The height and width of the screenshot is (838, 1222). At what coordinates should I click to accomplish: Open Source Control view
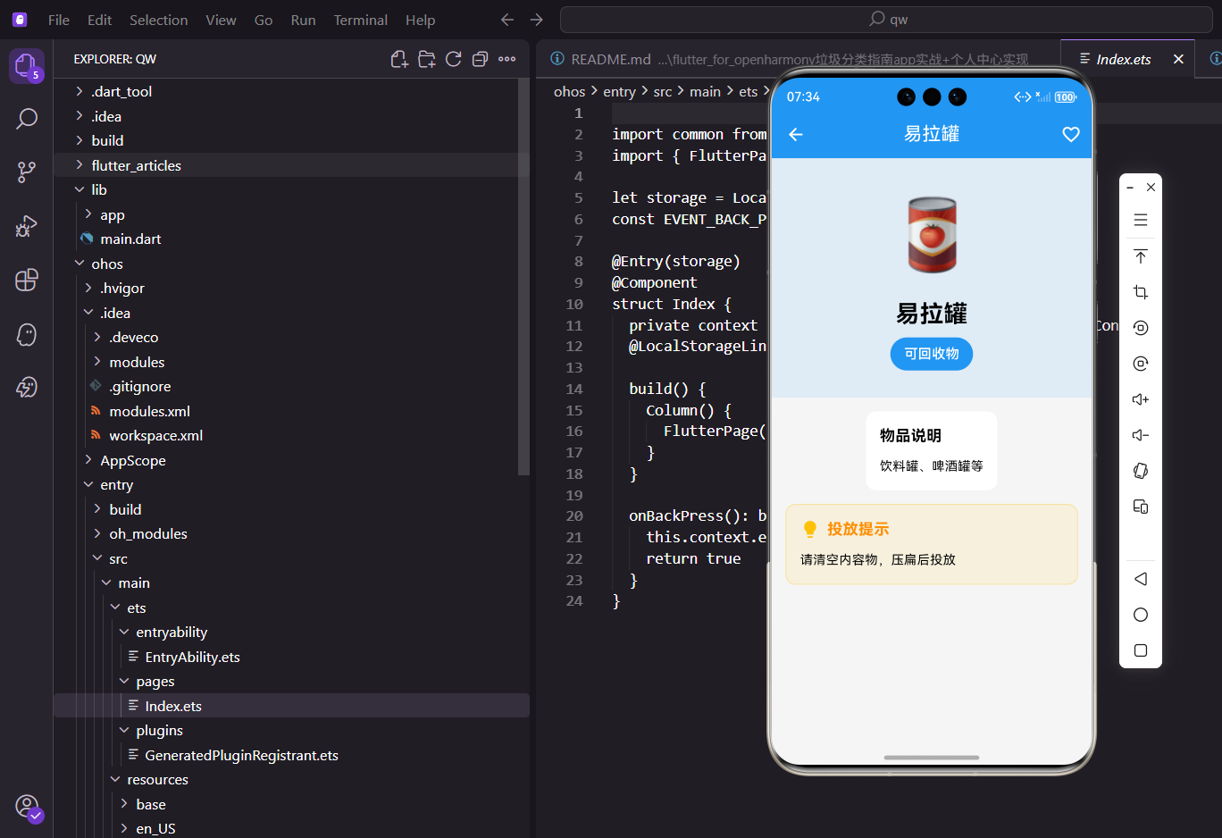27,172
